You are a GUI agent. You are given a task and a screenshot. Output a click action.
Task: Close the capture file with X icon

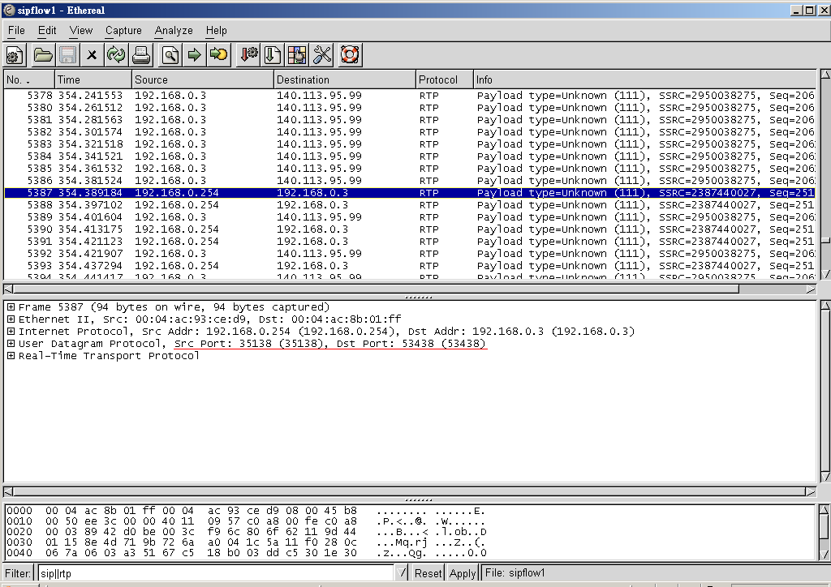pyautogui.click(x=92, y=55)
